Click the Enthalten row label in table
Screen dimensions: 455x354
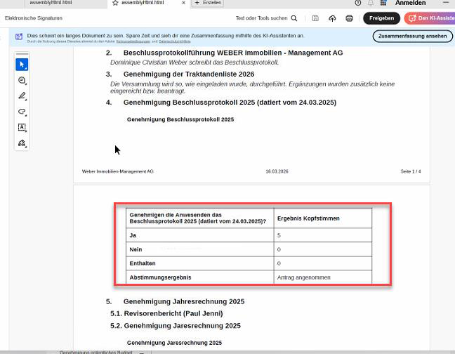point(143,263)
